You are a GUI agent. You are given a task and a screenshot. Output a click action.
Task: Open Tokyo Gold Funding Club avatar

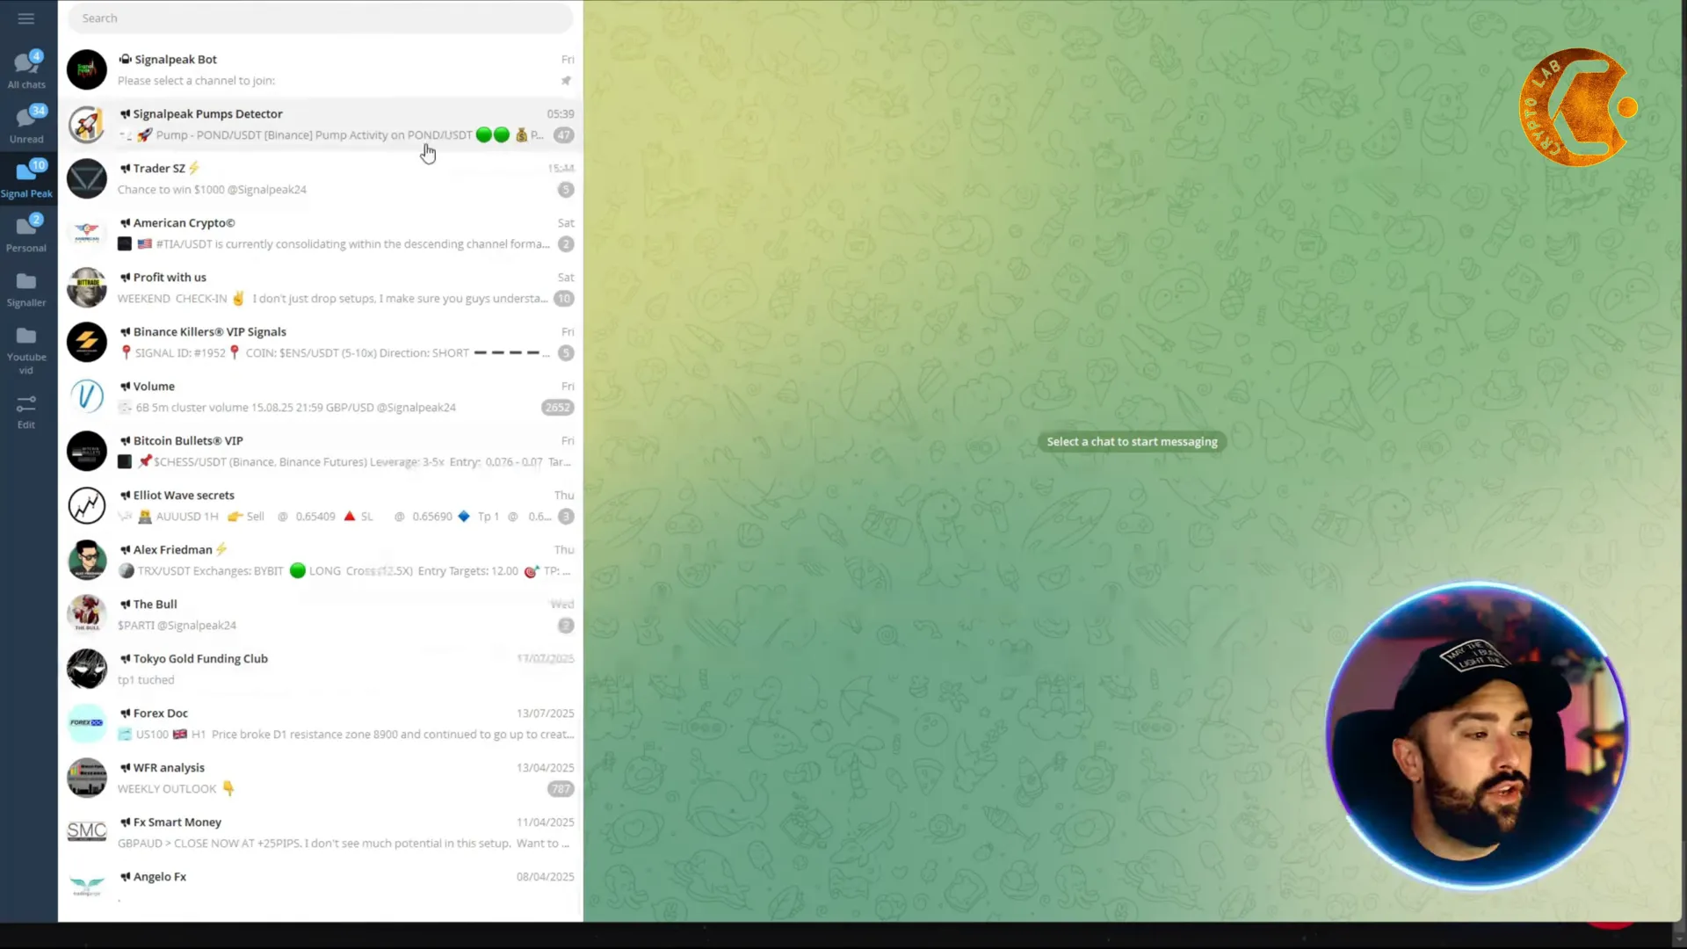click(87, 669)
